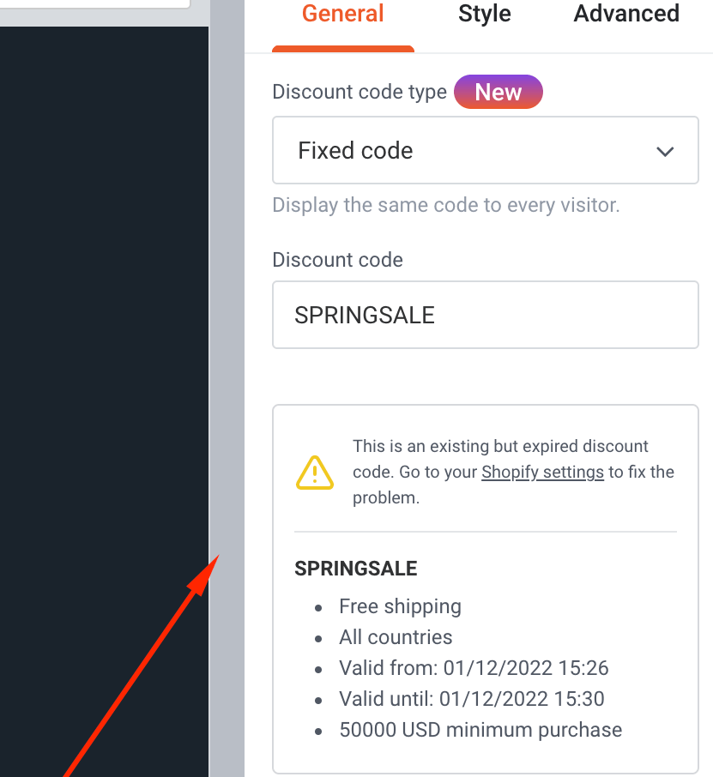Viewport: 713px width, 777px height.
Task: Click the yellow warning triangle icon
Action: coord(314,473)
